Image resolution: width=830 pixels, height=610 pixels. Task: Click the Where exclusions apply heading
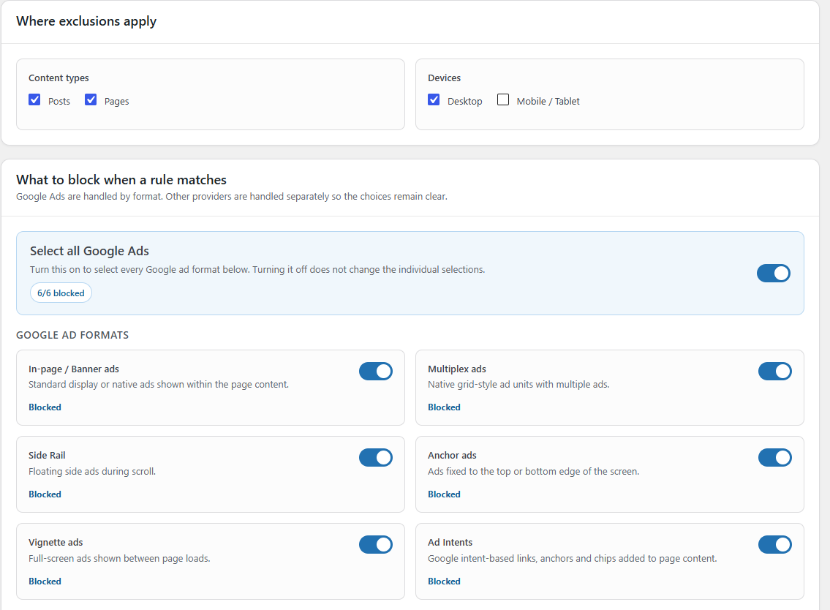(86, 21)
